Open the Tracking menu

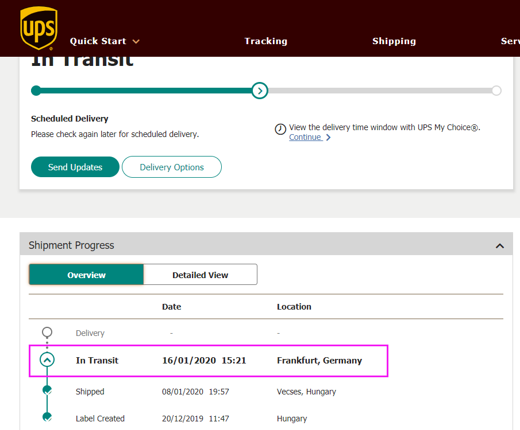[265, 41]
